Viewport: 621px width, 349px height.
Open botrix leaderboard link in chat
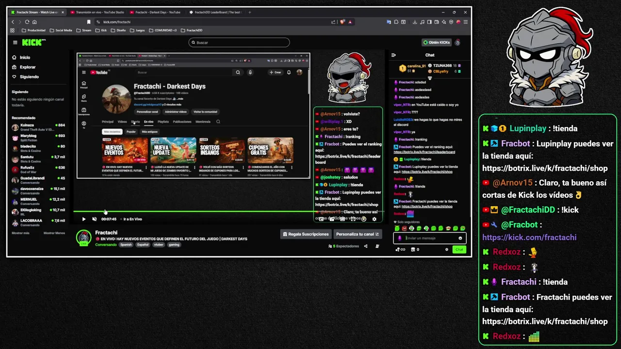click(x=424, y=152)
